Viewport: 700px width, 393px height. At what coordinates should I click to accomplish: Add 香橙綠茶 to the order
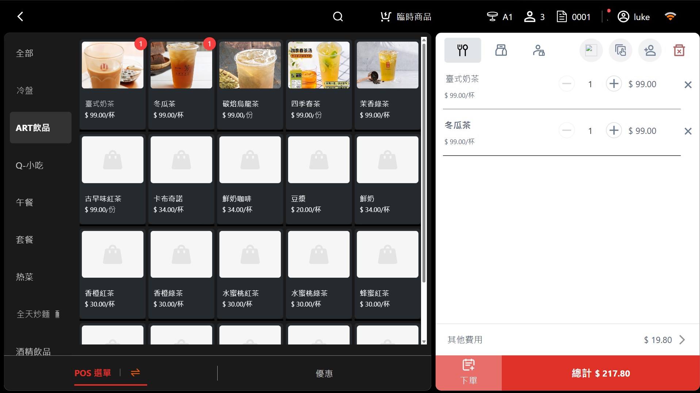click(181, 274)
